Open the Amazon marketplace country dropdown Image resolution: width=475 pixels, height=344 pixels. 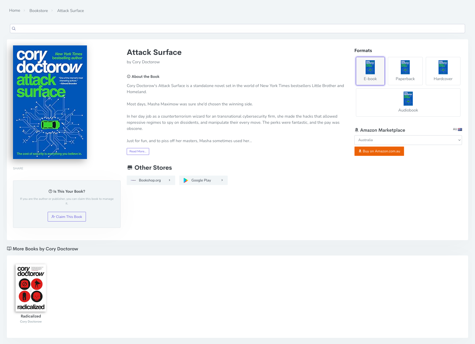408,140
